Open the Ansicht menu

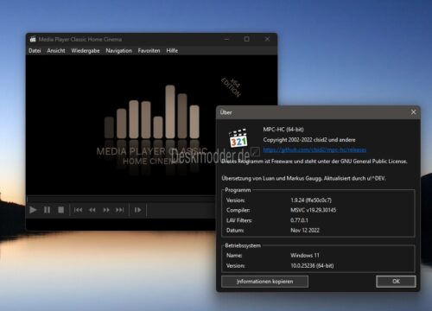click(56, 51)
